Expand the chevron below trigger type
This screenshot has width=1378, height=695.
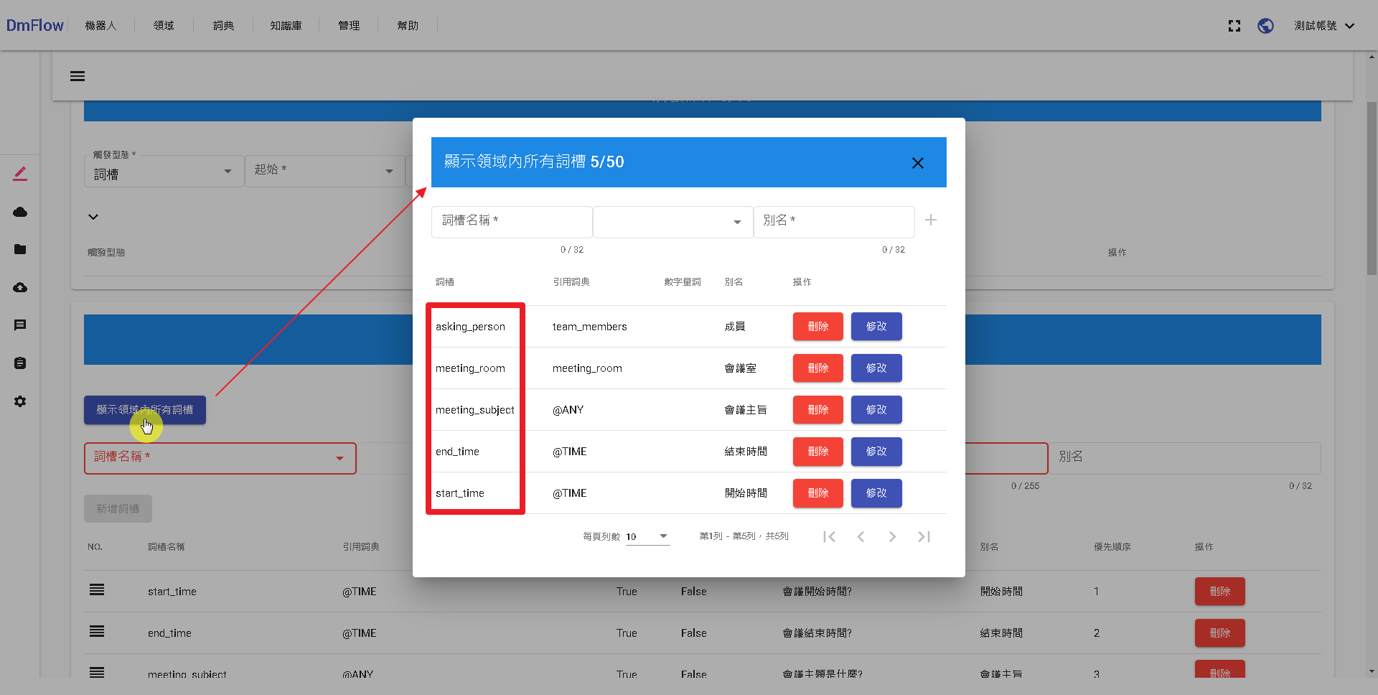[93, 217]
